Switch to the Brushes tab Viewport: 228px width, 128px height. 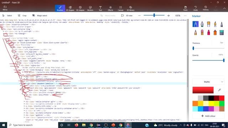pyautogui.click(x=60, y=8)
